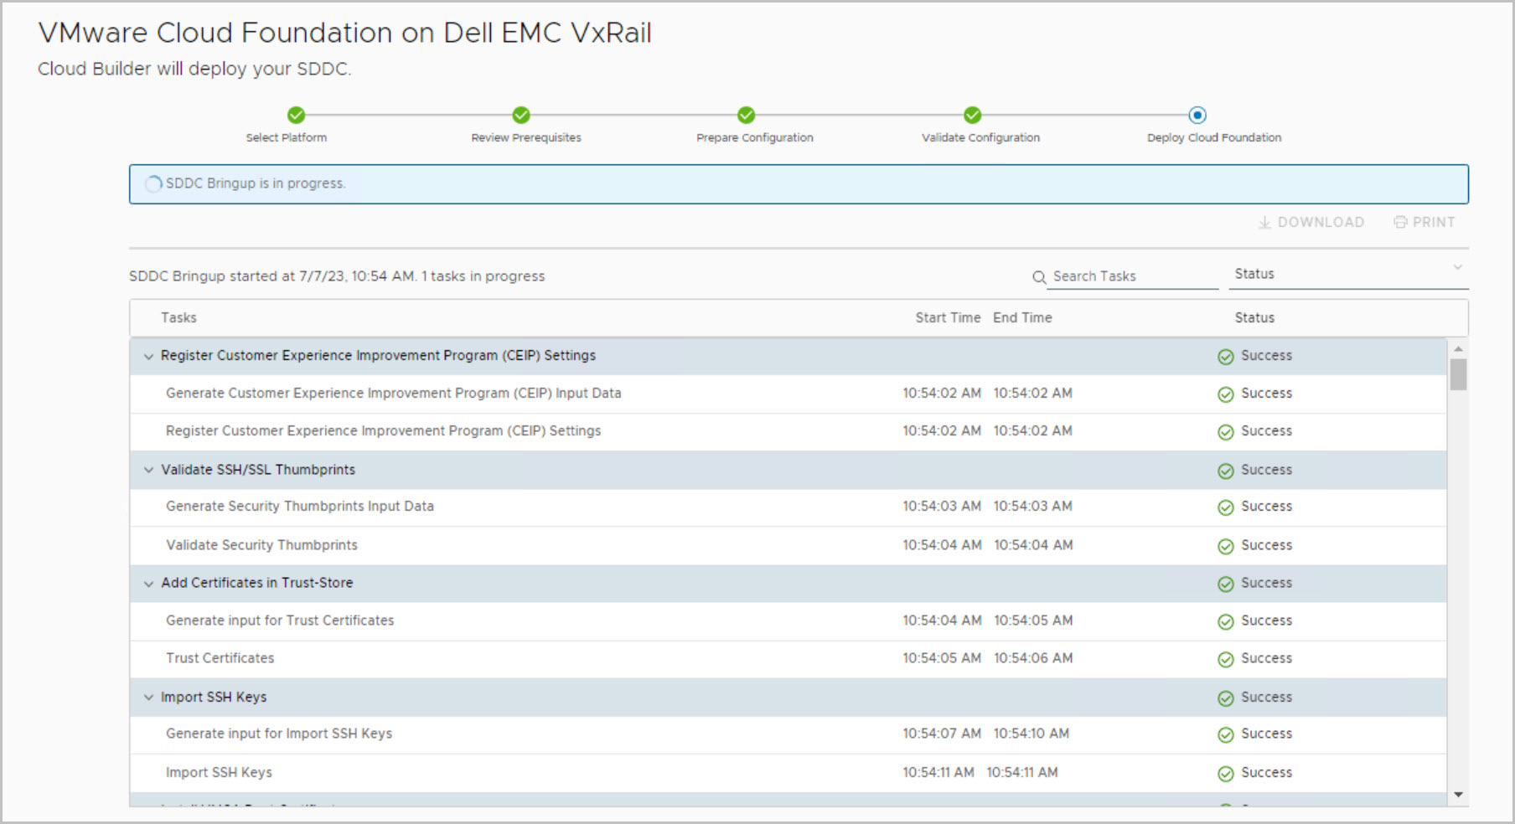
Task: Collapse the Validate SSH/SSL Thumbprints group
Action: tap(148, 471)
